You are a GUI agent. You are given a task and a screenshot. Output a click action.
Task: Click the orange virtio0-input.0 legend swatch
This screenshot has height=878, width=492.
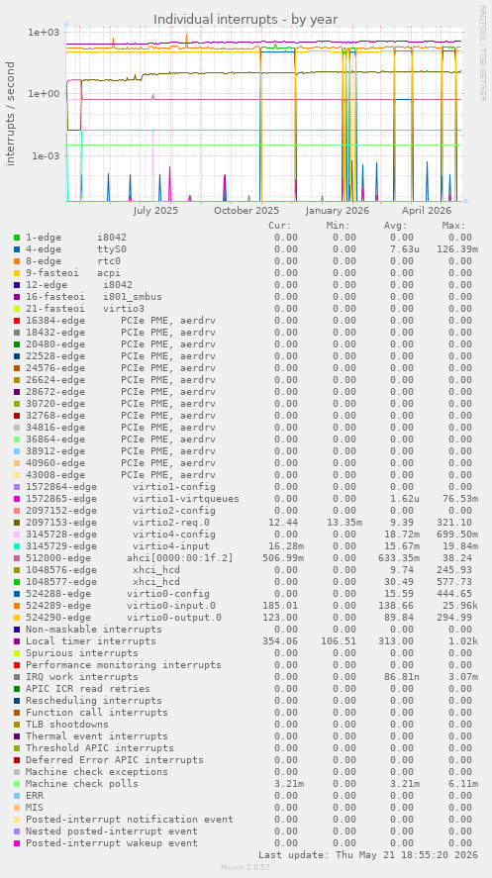[17, 606]
